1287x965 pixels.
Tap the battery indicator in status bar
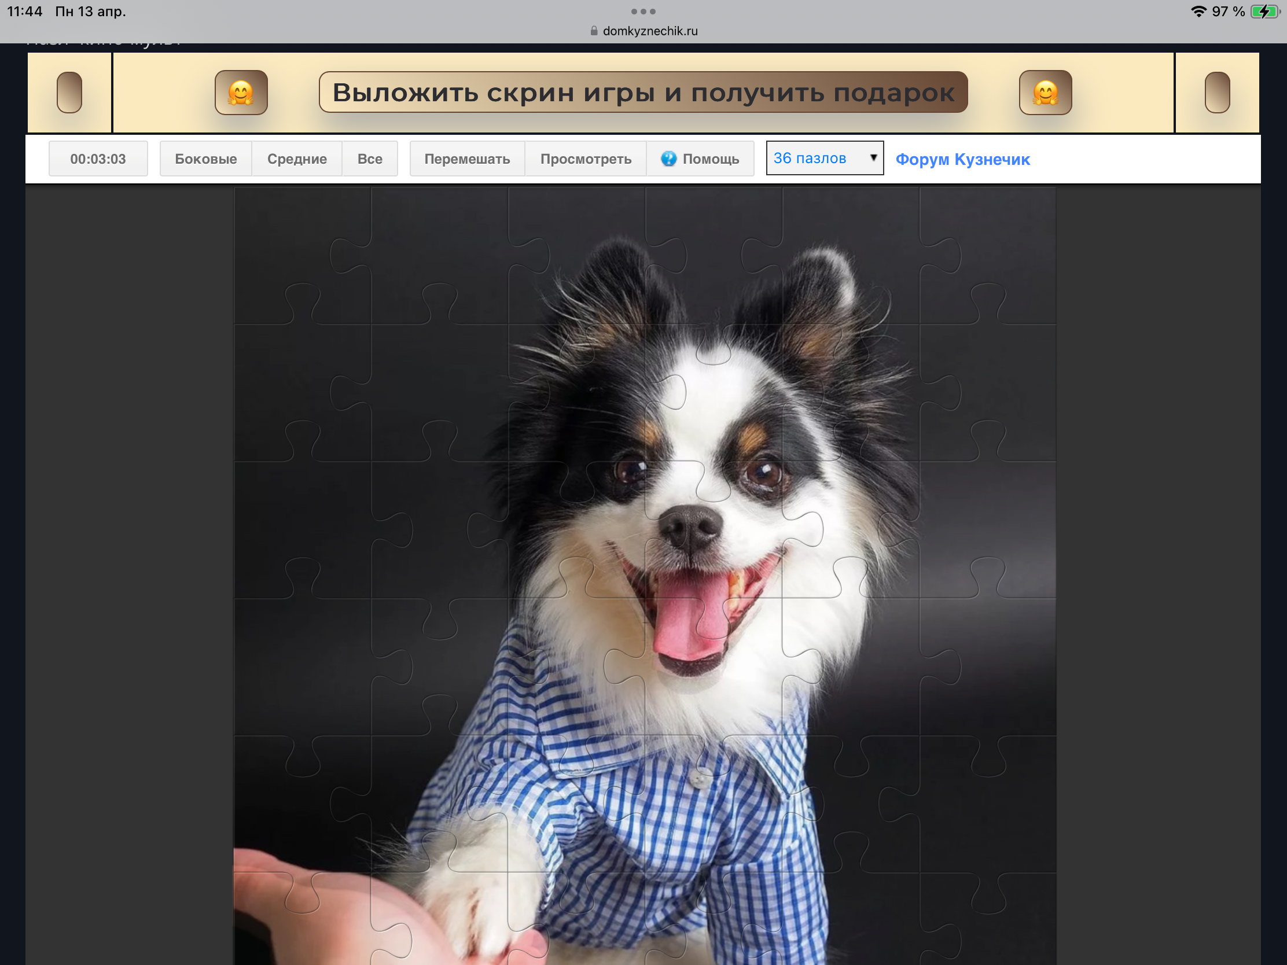click(x=1264, y=12)
